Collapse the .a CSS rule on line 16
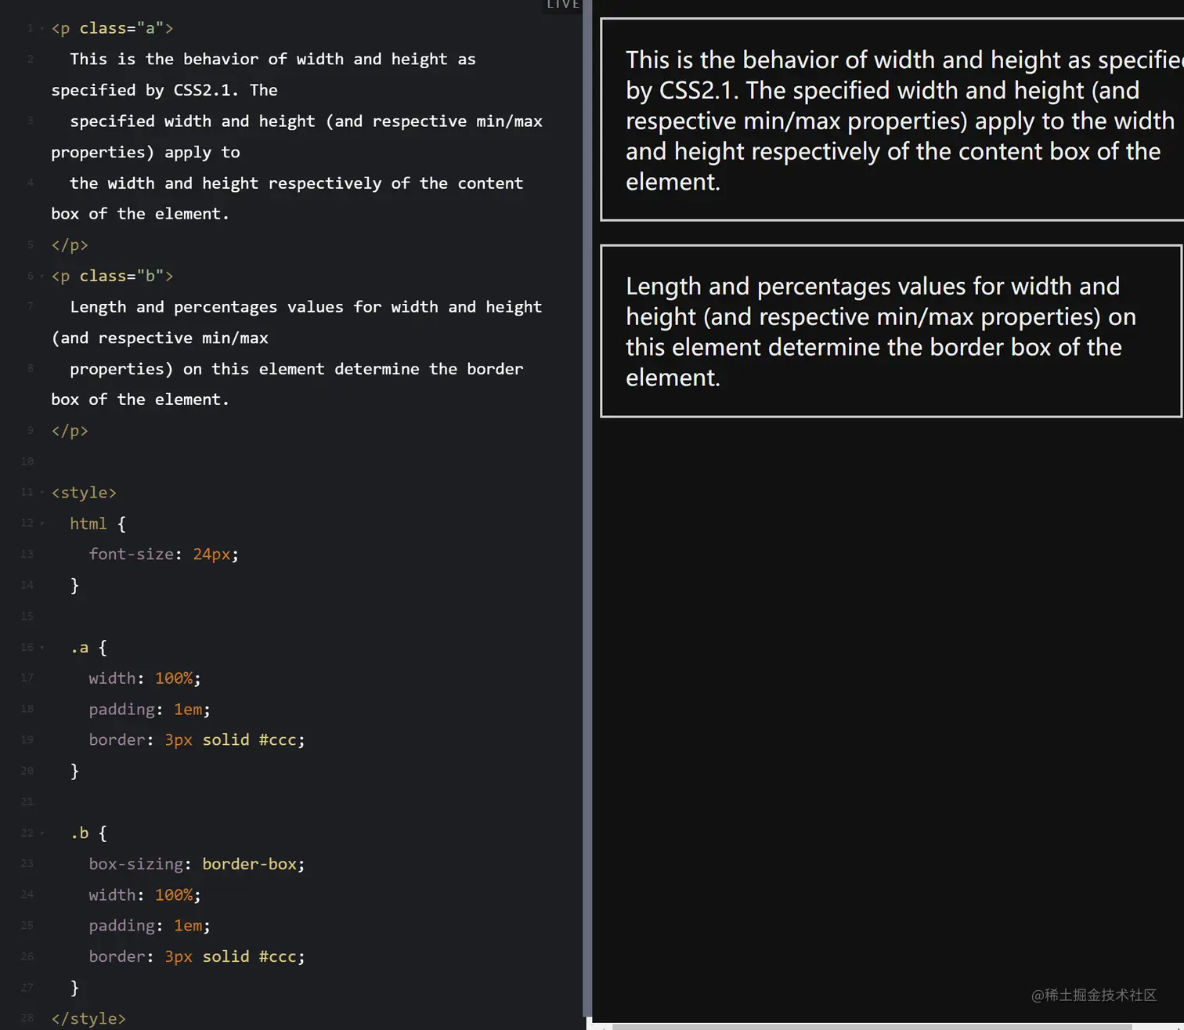 click(x=42, y=648)
